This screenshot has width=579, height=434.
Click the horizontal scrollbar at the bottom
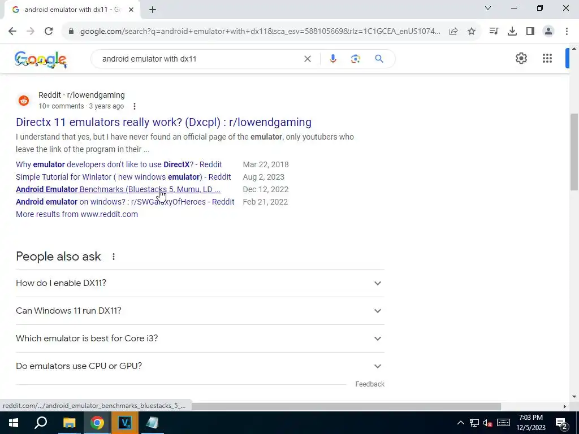345,406
